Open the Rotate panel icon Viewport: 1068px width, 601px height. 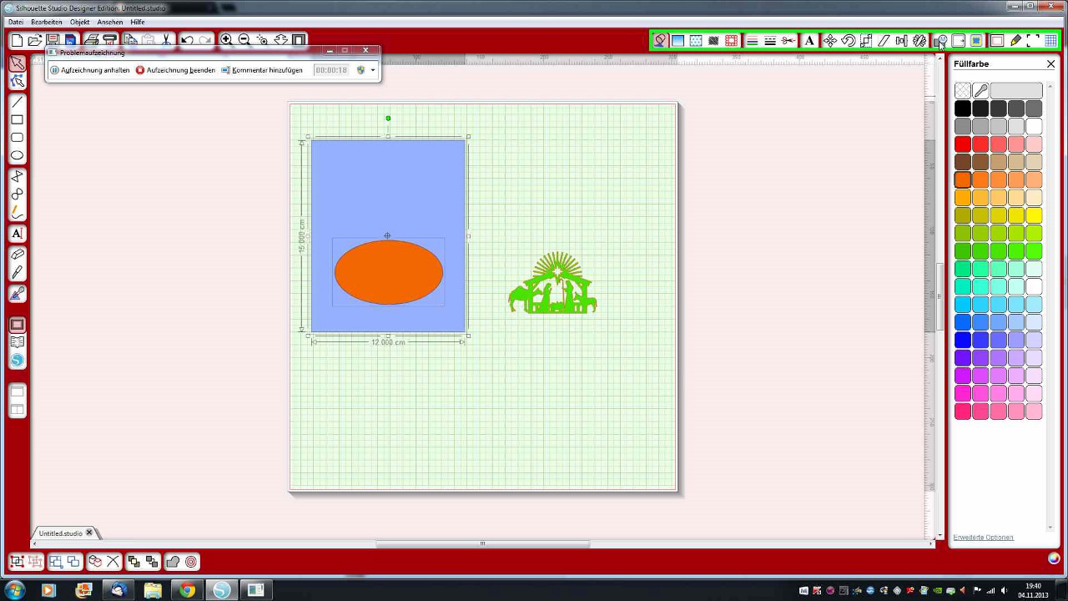[848, 40]
